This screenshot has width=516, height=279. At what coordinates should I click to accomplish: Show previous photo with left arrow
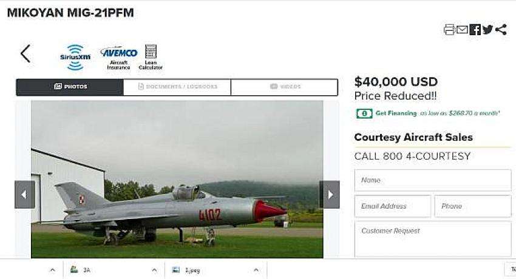(25, 195)
